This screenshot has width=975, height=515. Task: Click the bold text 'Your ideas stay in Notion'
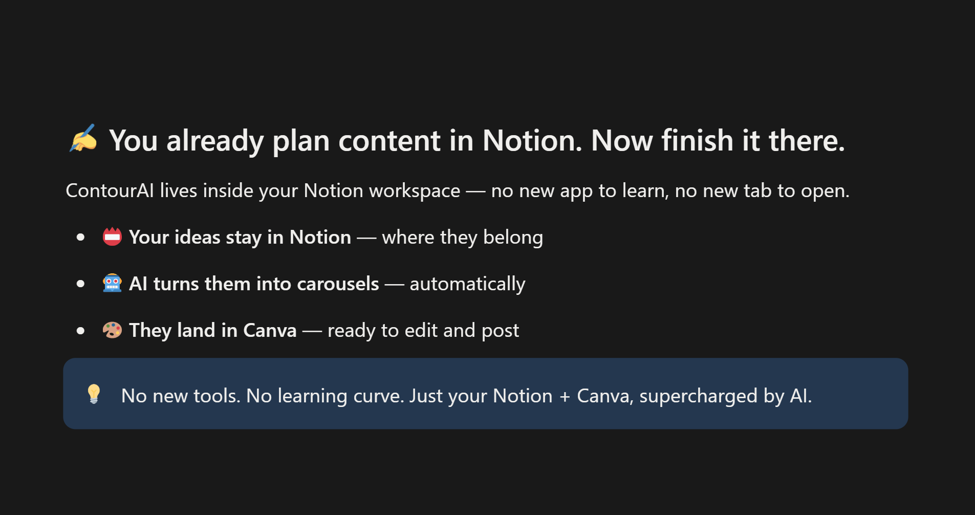240,238
